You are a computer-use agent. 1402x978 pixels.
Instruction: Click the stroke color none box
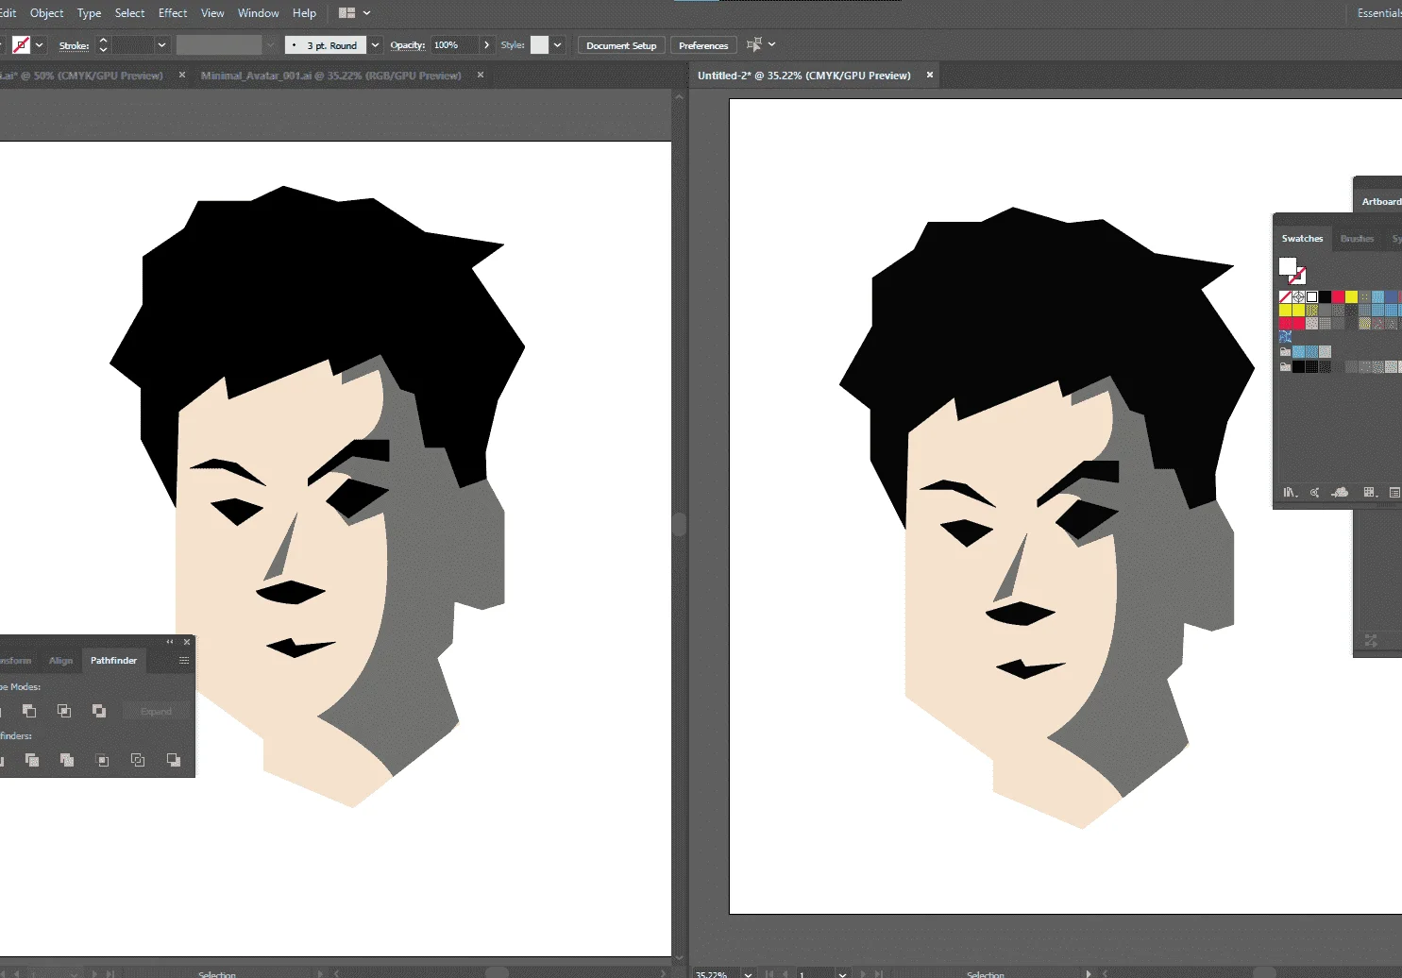[x=21, y=45]
